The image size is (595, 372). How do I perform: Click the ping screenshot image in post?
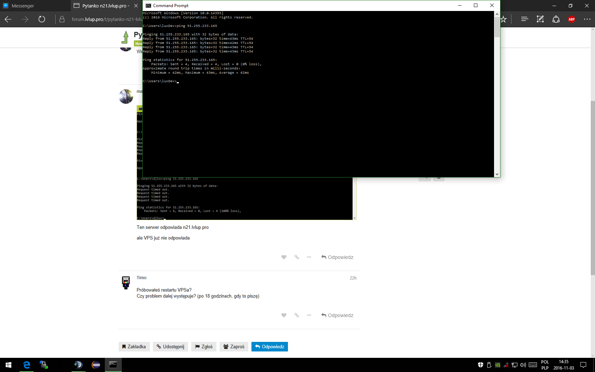[x=246, y=198]
